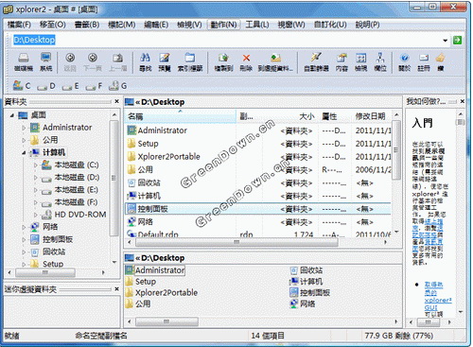Switch to drive E in drive bar
The width and height of the screenshot is (473, 347).
[x=70, y=86]
